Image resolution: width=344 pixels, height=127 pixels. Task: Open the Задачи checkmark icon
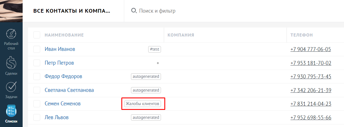pyautogui.click(x=11, y=87)
